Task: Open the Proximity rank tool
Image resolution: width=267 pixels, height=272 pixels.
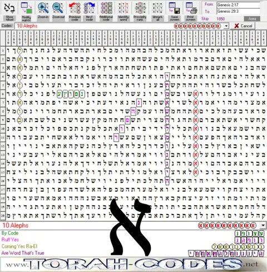Action: [x=140, y=8]
